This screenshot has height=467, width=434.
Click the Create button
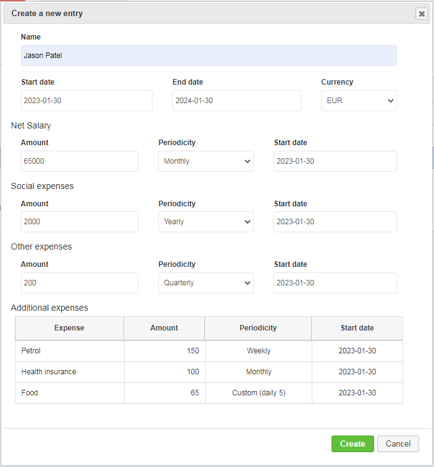pos(353,444)
